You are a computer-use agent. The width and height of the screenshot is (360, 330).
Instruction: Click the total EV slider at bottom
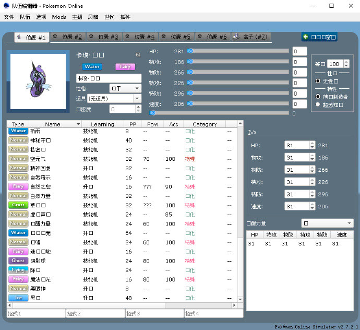[219, 113]
